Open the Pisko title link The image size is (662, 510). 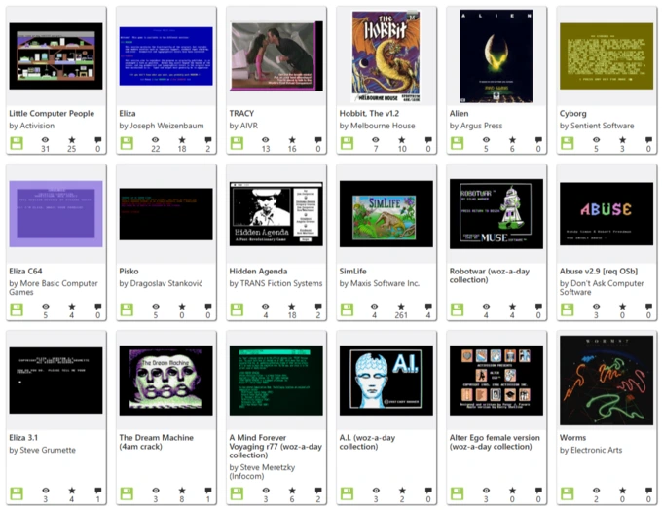point(129,271)
